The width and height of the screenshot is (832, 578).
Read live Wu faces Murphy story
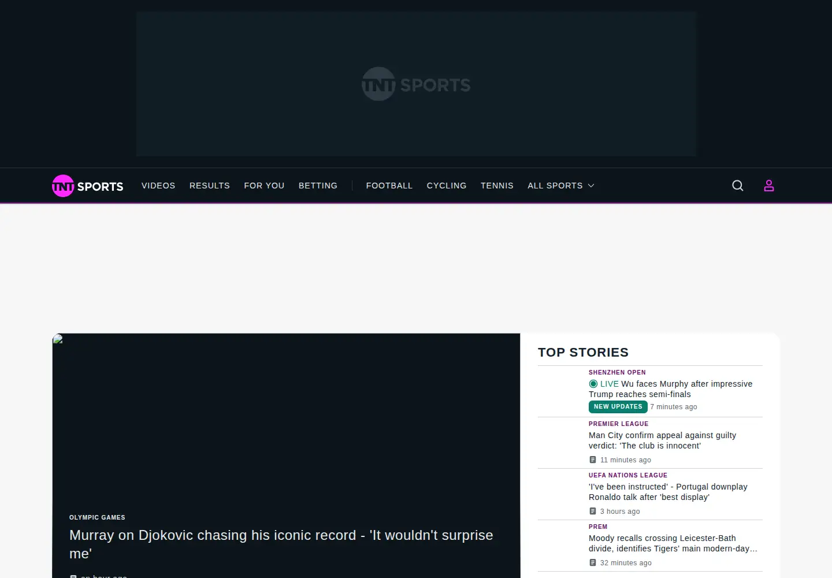pyautogui.click(x=671, y=389)
